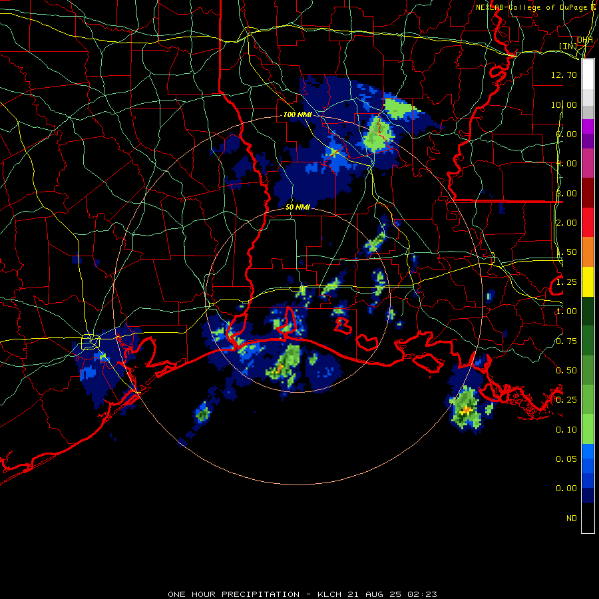
Task: Click the KLCH 21 AUG 25 02:23 timestamp
Action: 377,594
